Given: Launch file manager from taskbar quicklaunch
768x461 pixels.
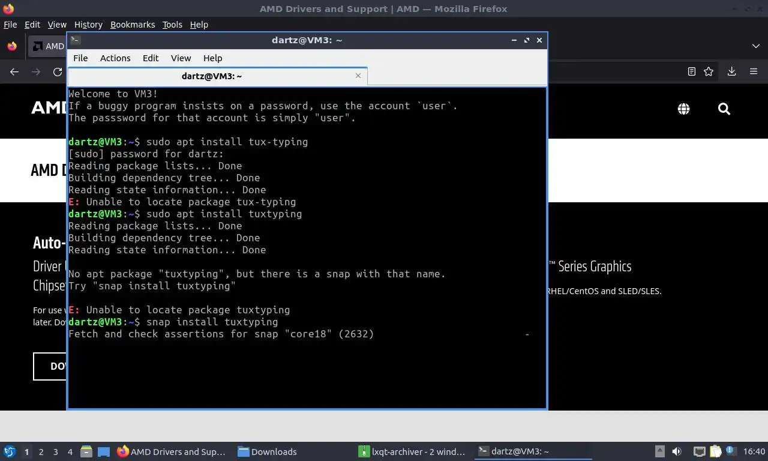Looking at the screenshot, I should [x=86, y=451].
